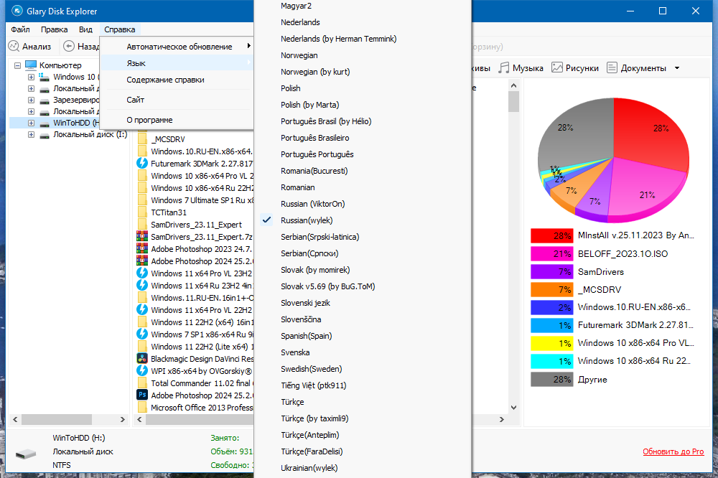
Task: Open the Файл menu
Action: pyautogui.click(x=21, y=29)
